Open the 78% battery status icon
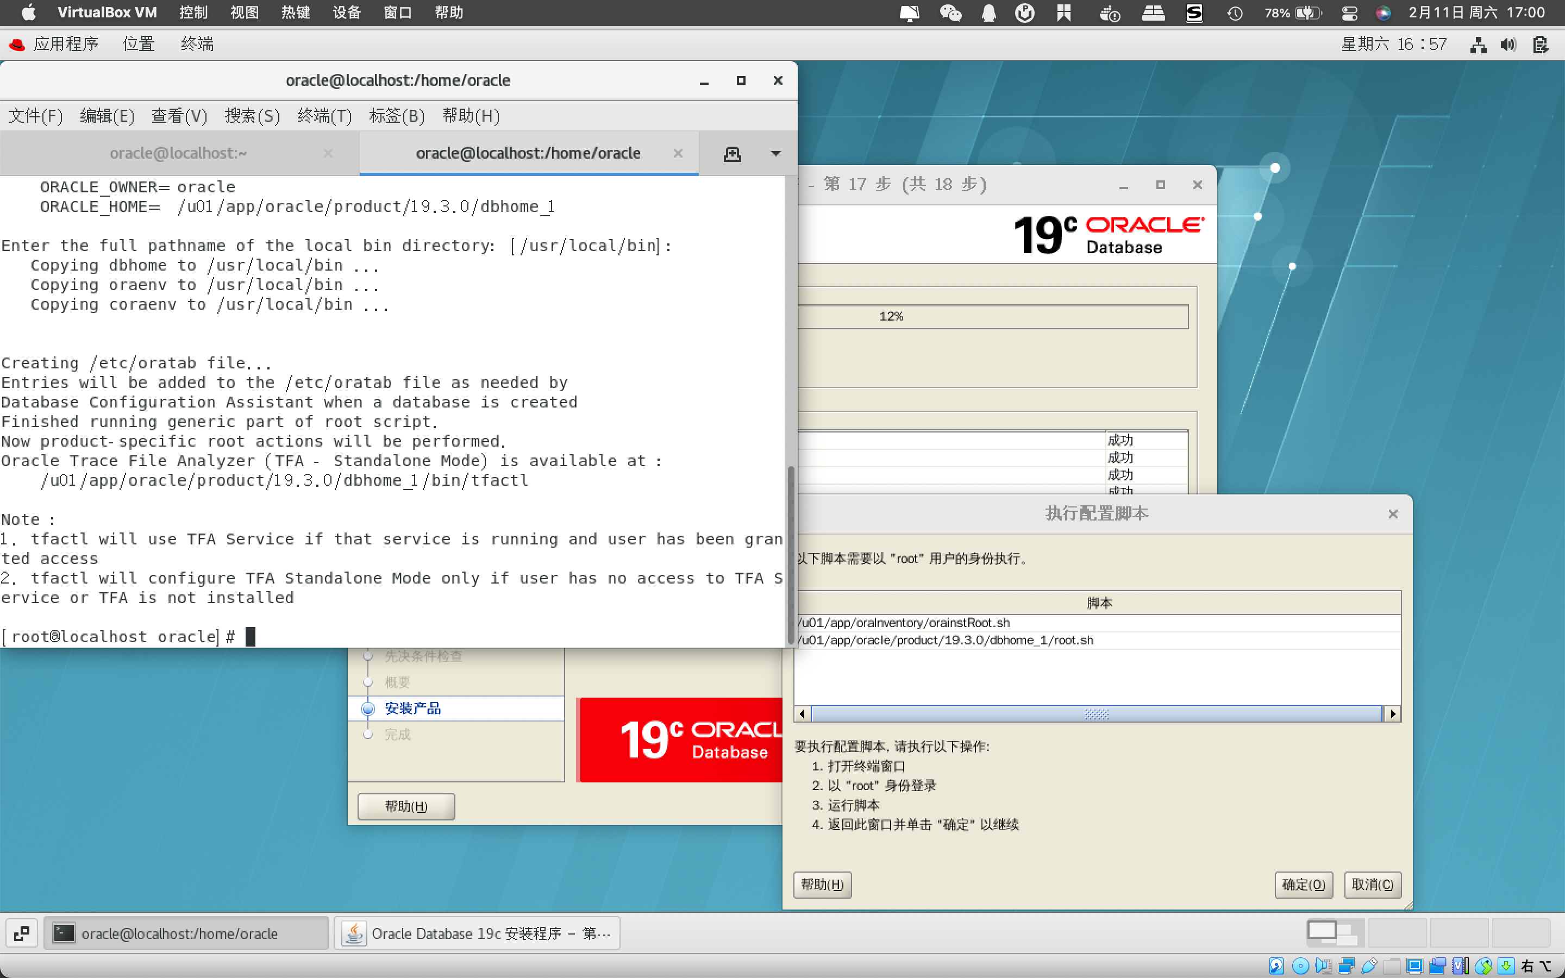The height and width of the screenshot is (978, 1565). tap(1293, 12)
